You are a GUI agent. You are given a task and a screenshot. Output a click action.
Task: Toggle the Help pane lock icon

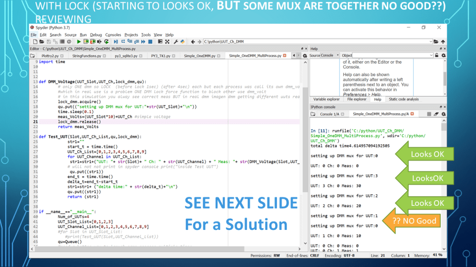[436, 55]
